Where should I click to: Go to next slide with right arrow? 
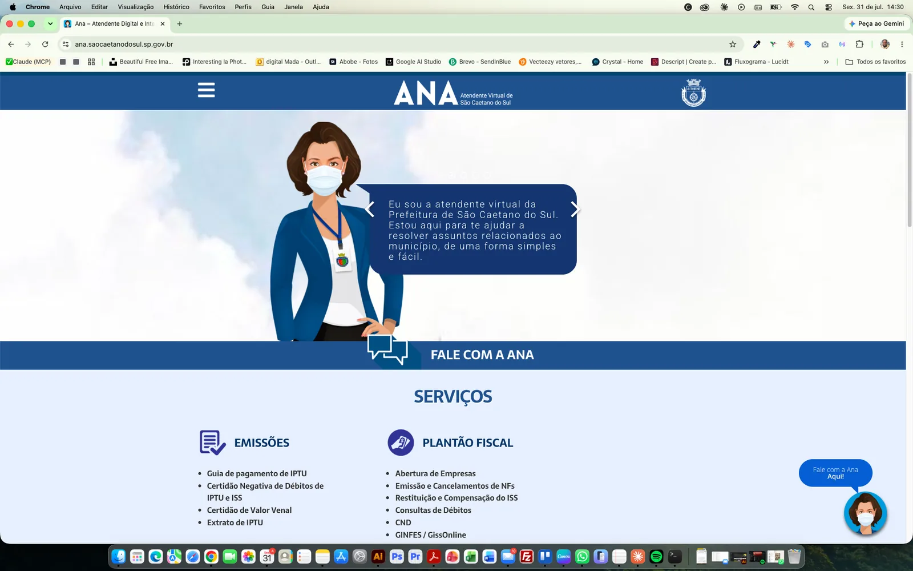tap(575, 210)
